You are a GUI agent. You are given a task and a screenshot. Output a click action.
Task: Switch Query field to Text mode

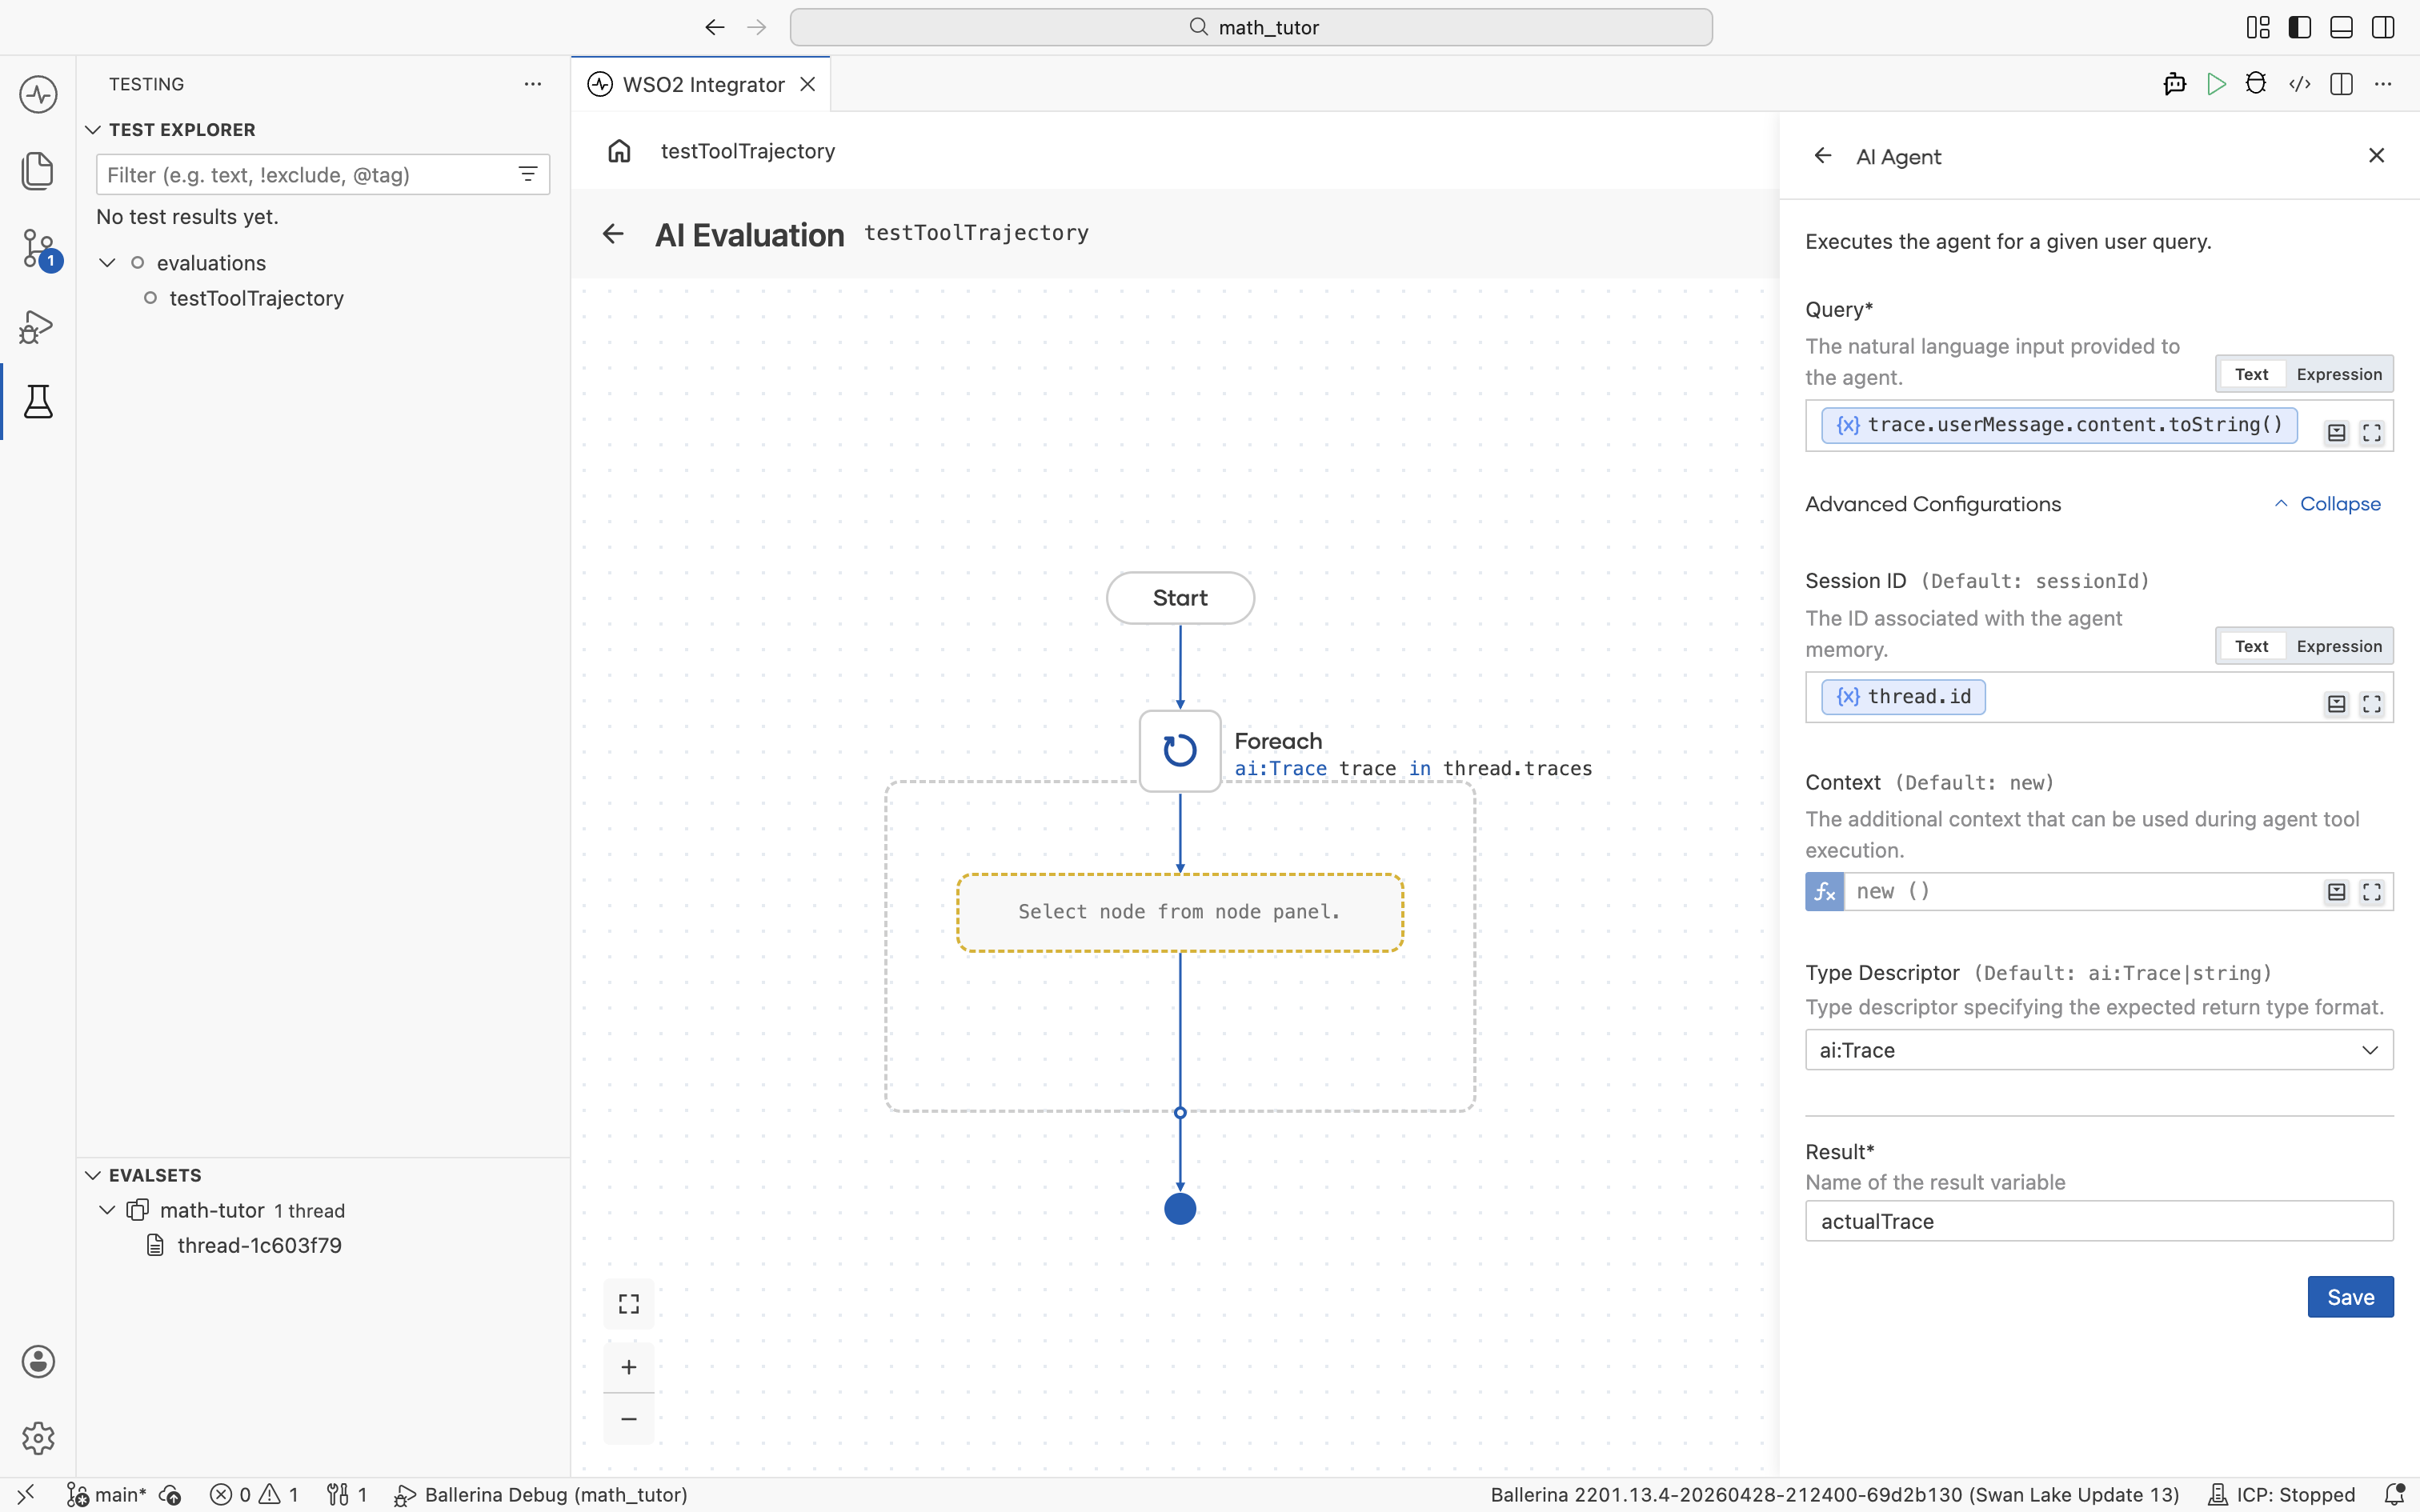pos(2252,374)
